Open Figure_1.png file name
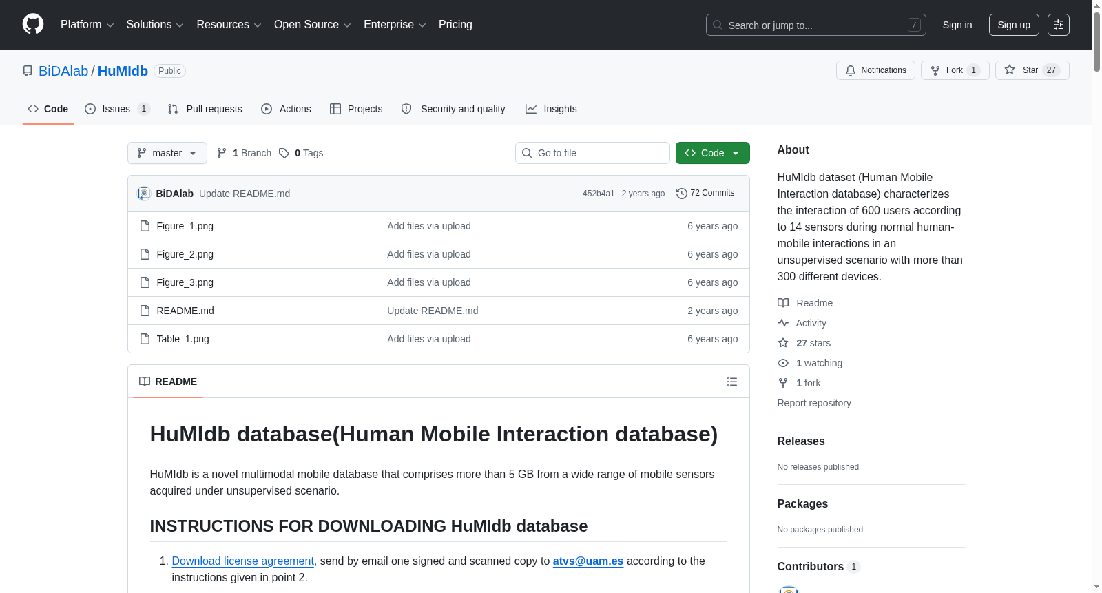Viewport: 1102px width, 593px height. tap(185, 226)
